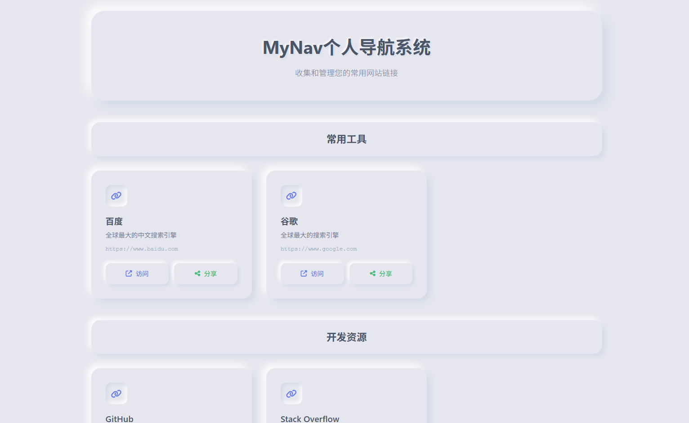Click the link icon on the 谷歌 card
The width and height of the screenshot is (689, 423).
(291, 196)
